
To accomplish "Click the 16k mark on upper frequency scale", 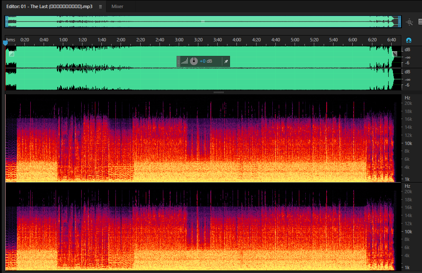I will coord(408,119).
